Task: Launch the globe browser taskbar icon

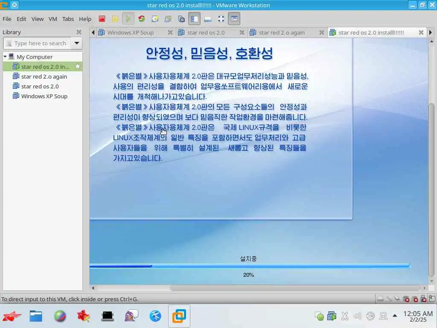Action: (60, 316)
